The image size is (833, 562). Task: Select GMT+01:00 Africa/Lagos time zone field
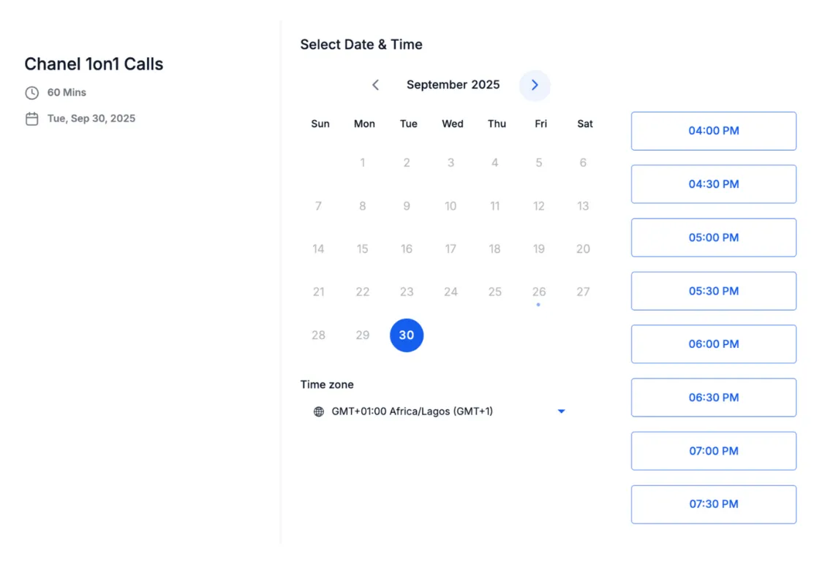click(440, 411)
